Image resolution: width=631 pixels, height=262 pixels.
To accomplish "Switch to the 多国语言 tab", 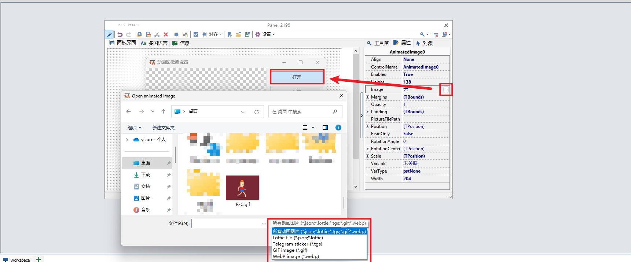I will [154, 43].
